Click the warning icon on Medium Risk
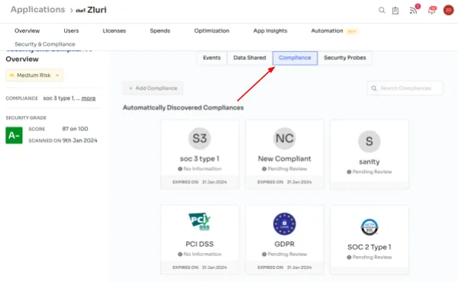458x282 pixels. 11,75
